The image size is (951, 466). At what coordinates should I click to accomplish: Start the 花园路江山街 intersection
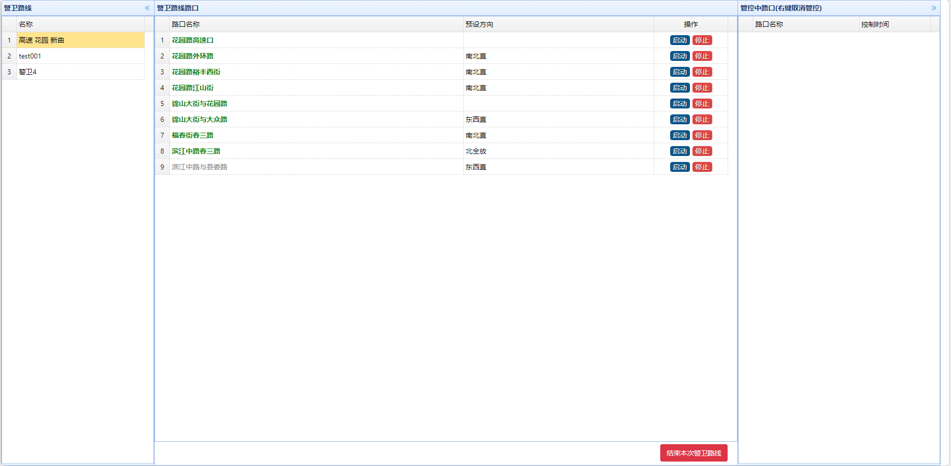click(680, 88)
